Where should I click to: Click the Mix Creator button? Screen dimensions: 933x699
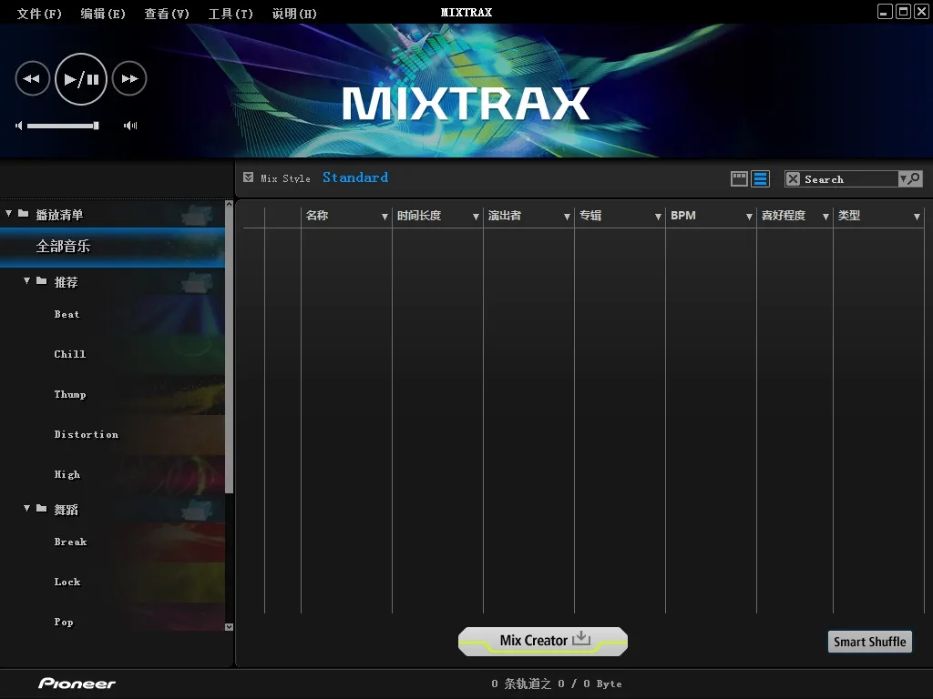pos(543,642)
